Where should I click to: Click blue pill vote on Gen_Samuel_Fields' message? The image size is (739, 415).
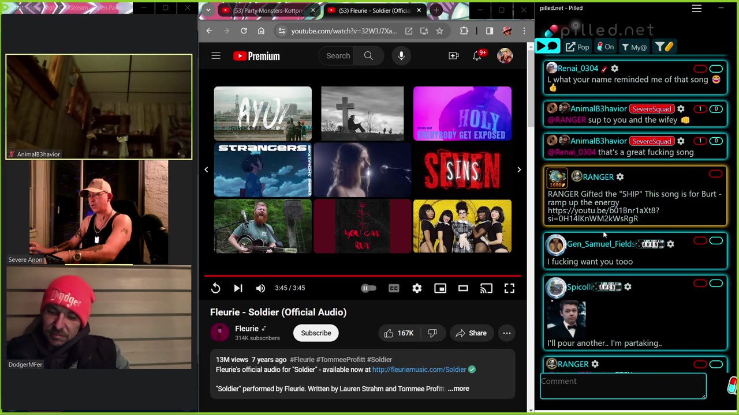point(716,241)
